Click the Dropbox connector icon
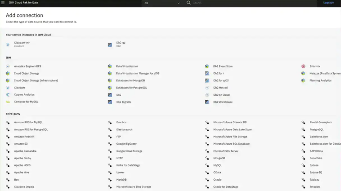The height and width of the screenshot is (191, 341). 110,122
